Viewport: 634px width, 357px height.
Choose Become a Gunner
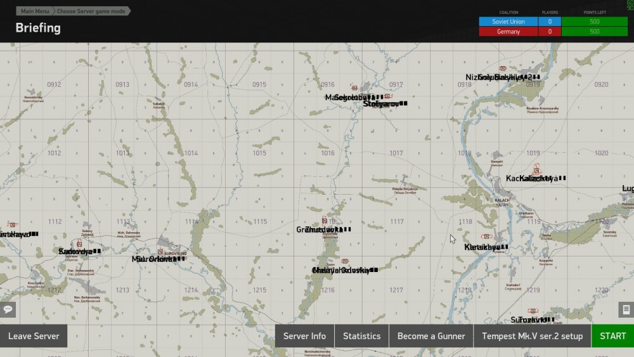(x=431, y=336)
